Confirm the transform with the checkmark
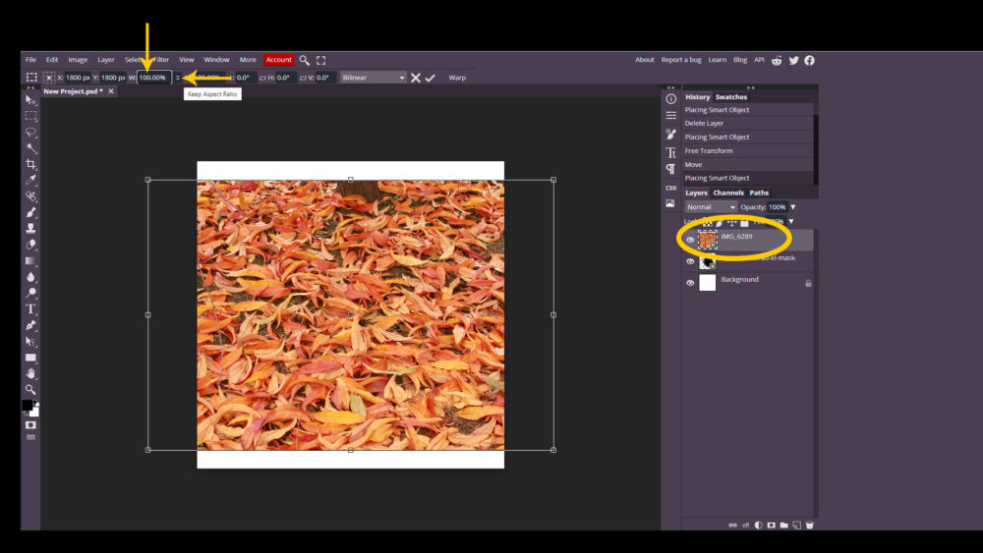 pos(430,78)
